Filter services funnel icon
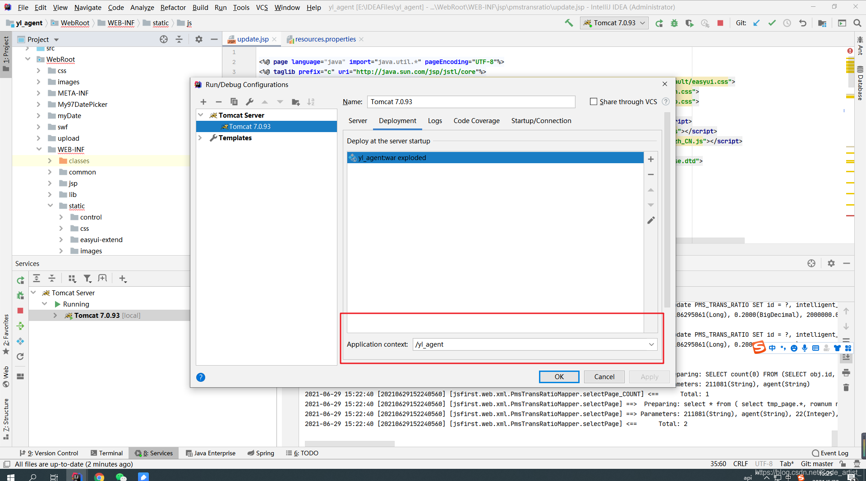The height and width of the screenshot is (481, 866). point(88,279)
